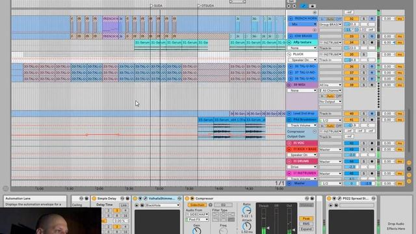Collapse the PLUCK track

[289, 54]
